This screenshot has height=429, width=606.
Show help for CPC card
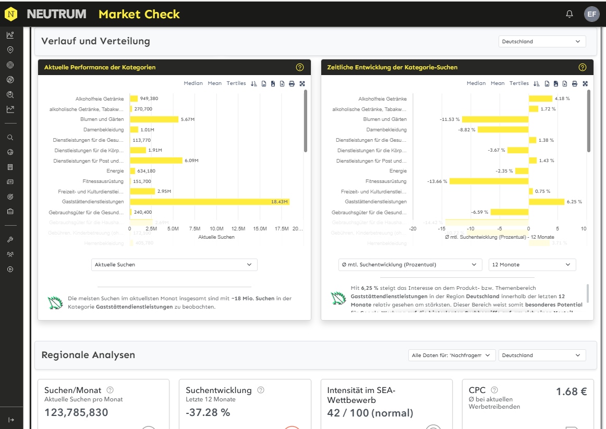point(494,389)
